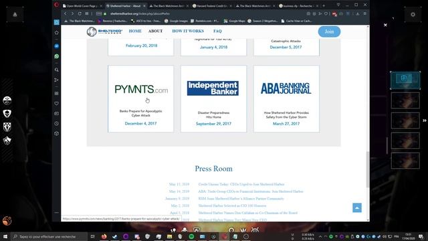428x241 pixels.
Task: Click the downloads icon in toolbar
Action: tap(358, 13)
